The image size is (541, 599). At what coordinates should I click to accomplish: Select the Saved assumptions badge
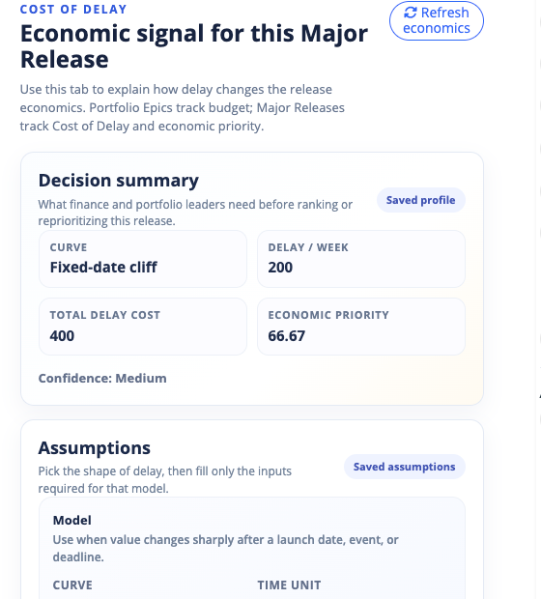coord(404,467)
